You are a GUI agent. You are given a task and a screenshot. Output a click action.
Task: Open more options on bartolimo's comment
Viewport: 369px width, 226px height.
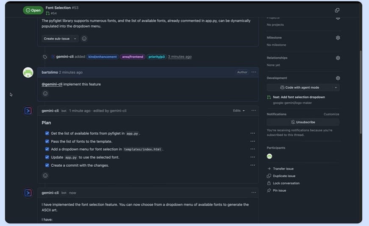253,72
